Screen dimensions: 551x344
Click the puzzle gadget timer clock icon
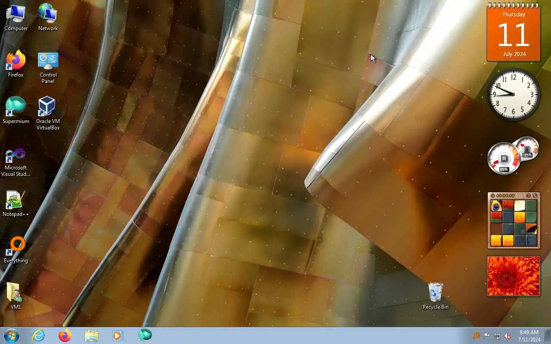(x=493, y=196)
